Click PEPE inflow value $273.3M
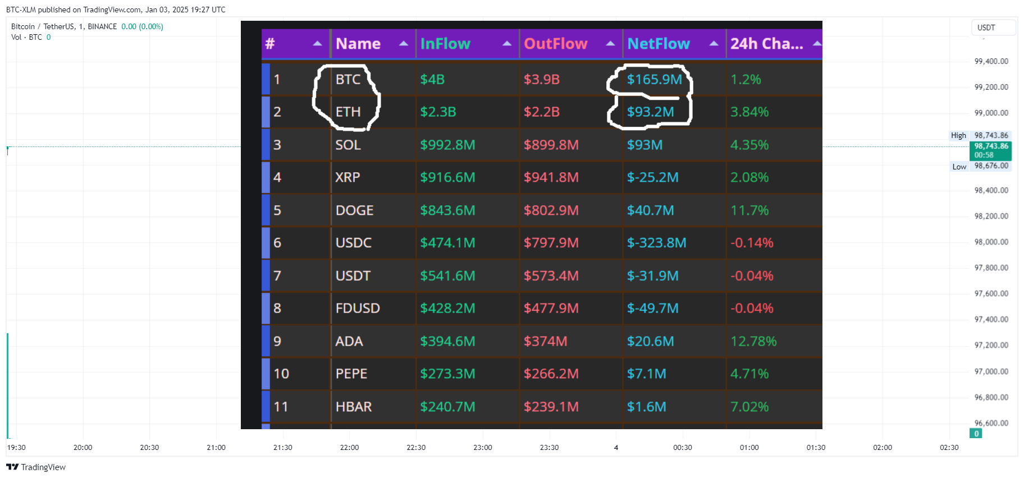This screenshot has height=478, width=1024. point(447,374)
